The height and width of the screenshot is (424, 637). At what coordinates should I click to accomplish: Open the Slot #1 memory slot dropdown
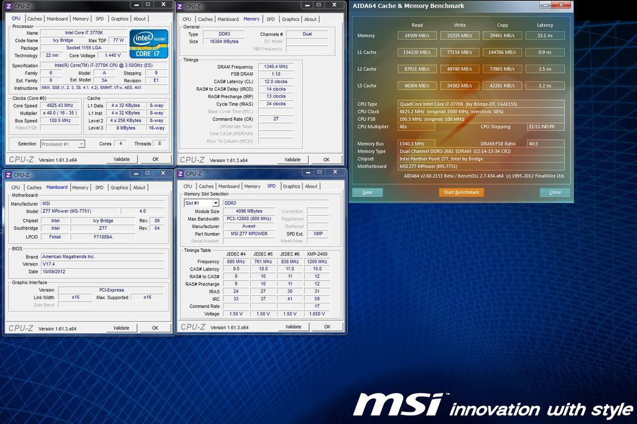[202, 203]
